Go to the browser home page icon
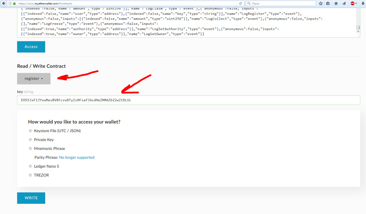 click(x=336, y=4)
